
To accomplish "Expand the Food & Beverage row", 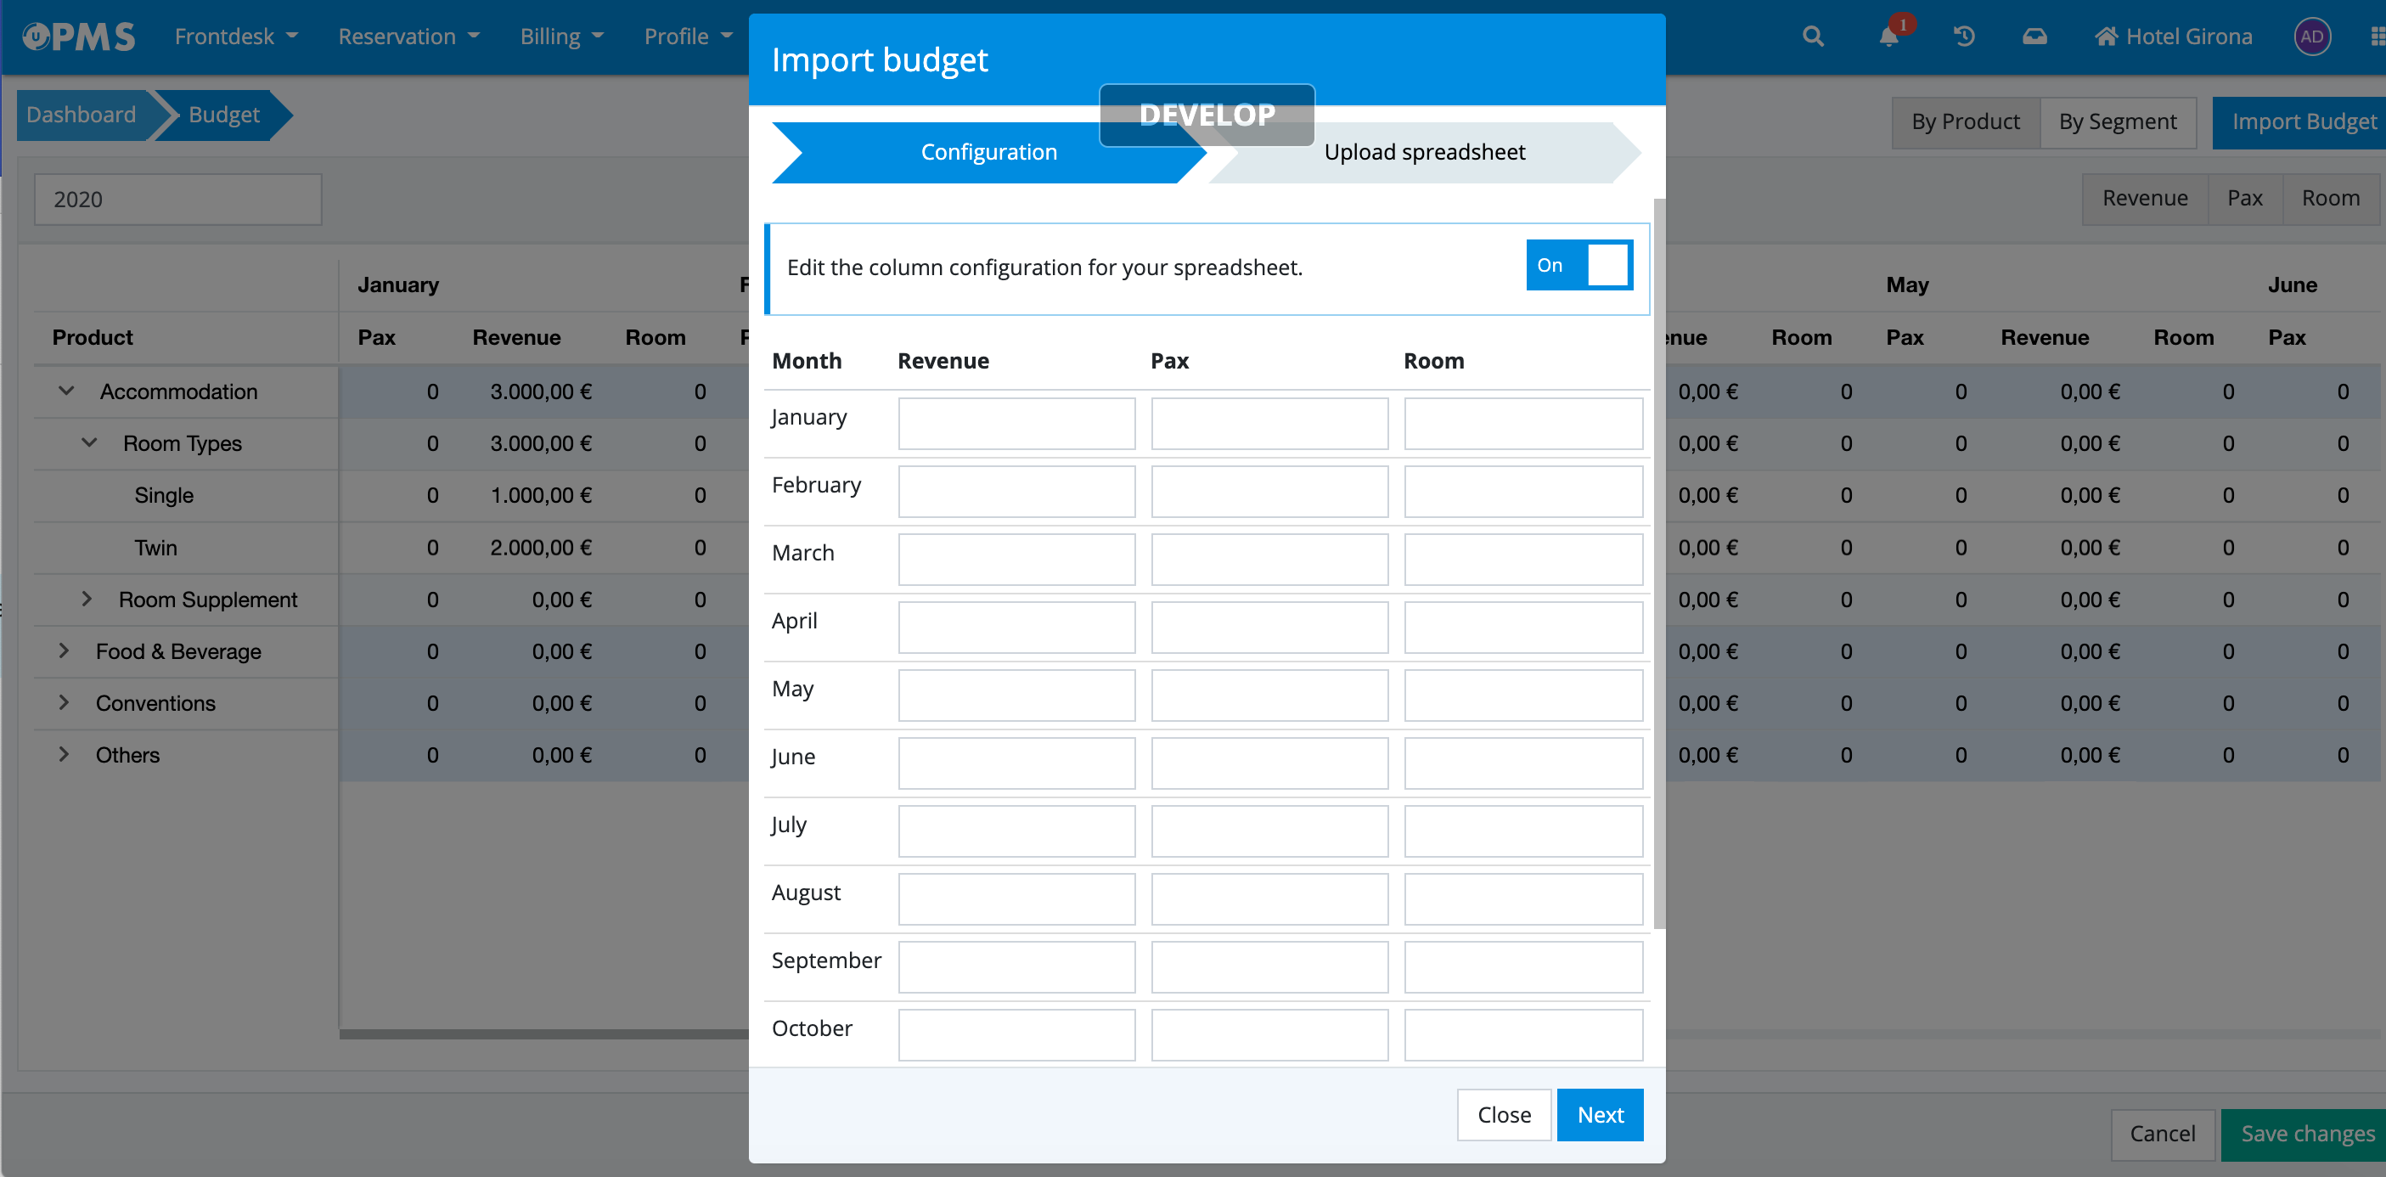I will (64, 651).
